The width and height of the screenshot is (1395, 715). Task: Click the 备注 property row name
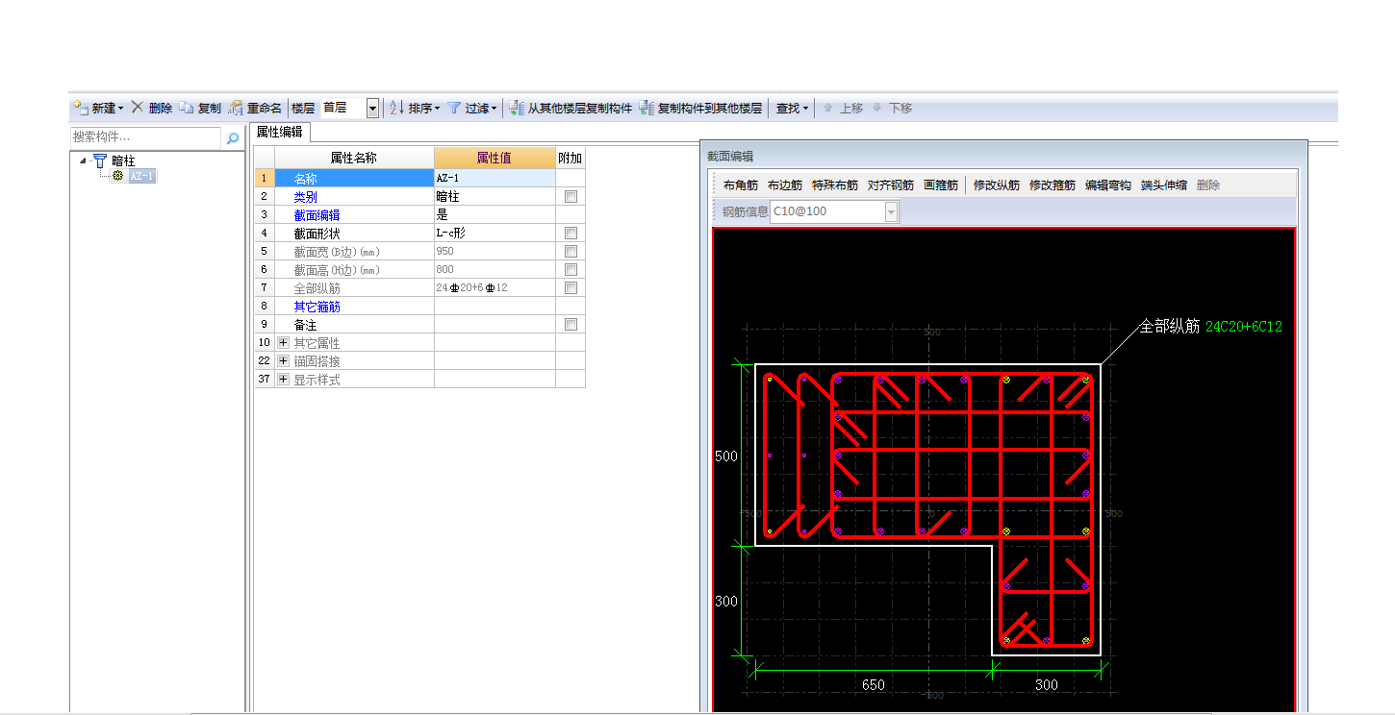pos(305,325)
